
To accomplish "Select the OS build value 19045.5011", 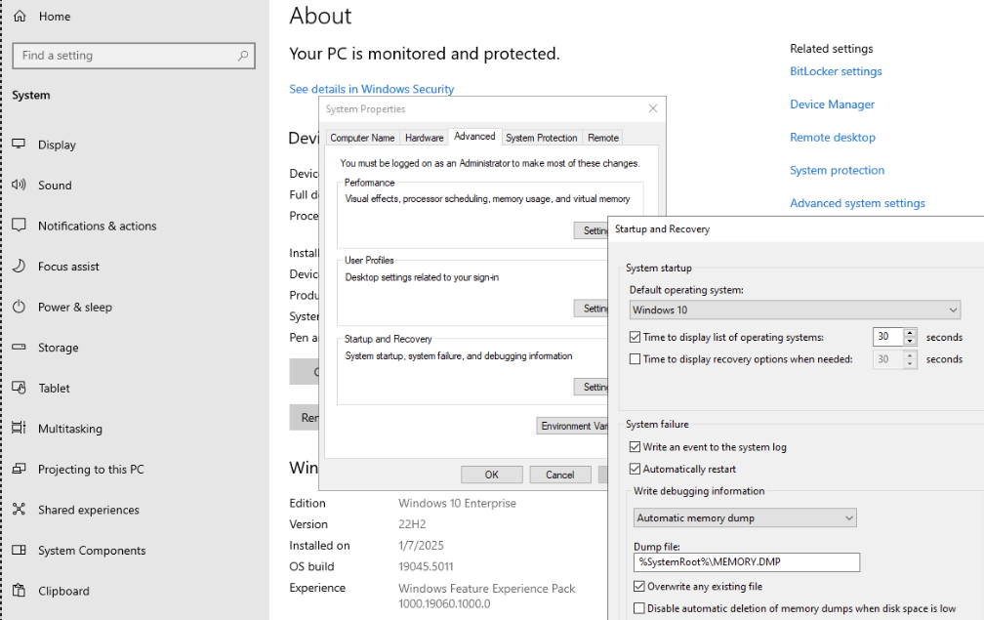I will (426, 566).
